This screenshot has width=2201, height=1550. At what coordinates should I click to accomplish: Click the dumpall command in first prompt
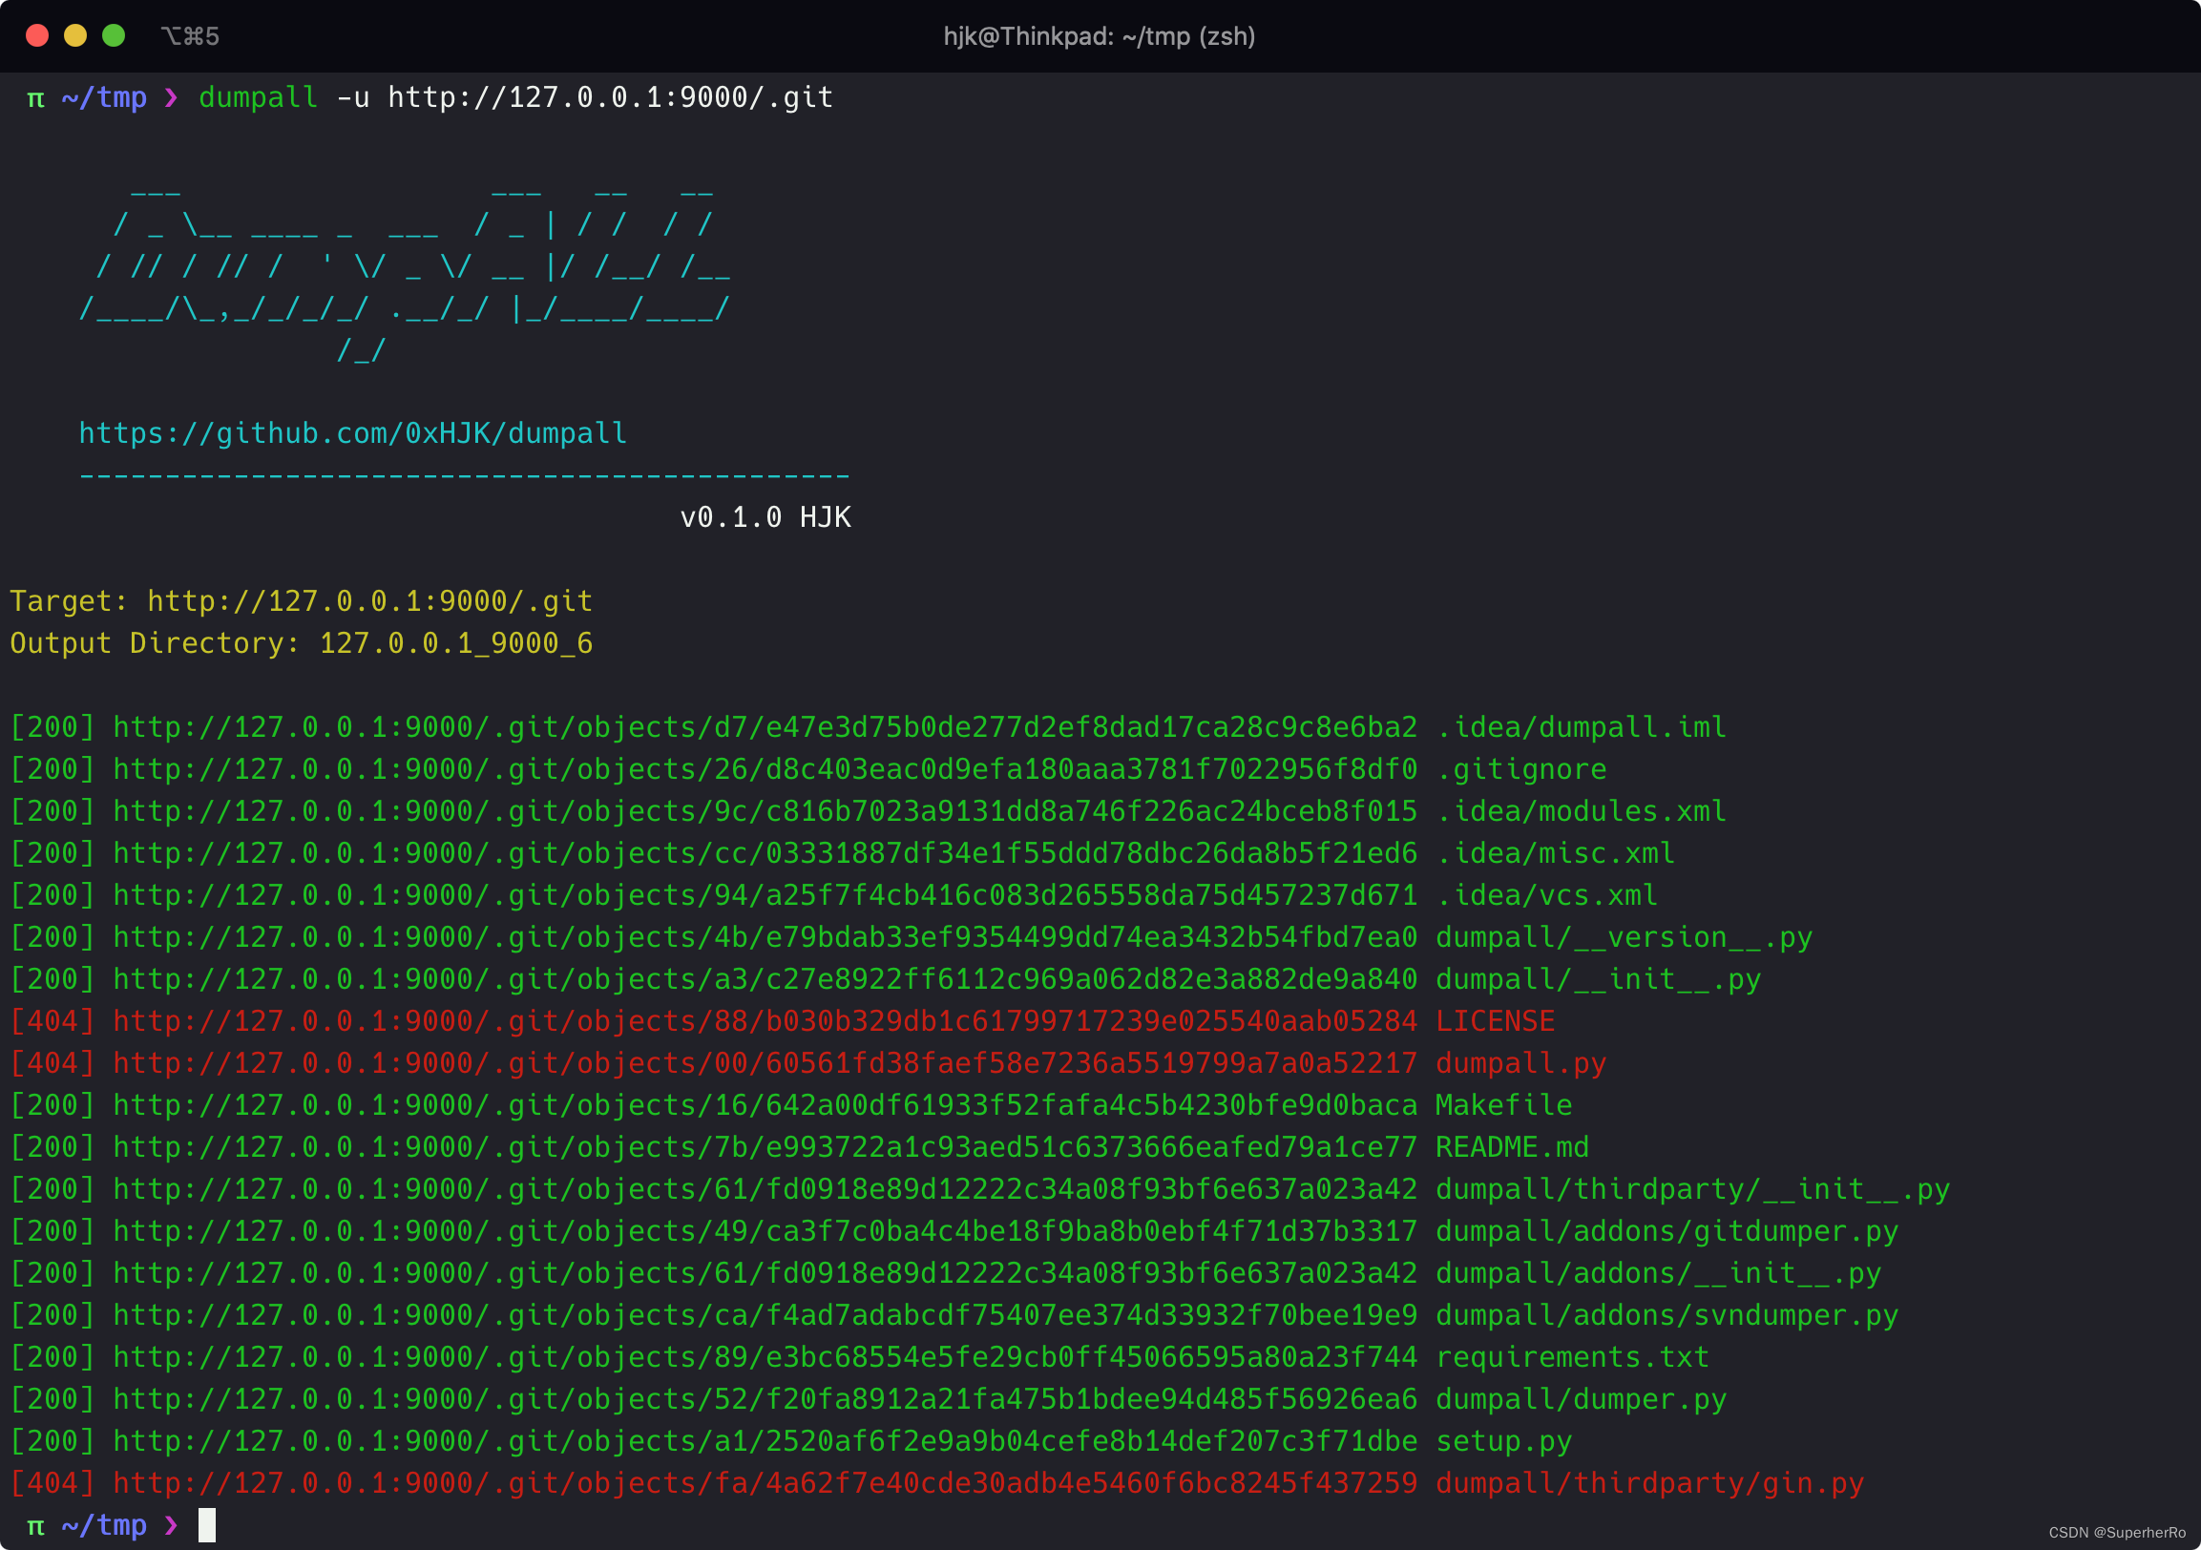pyautogui.click(x=258, y=97)
